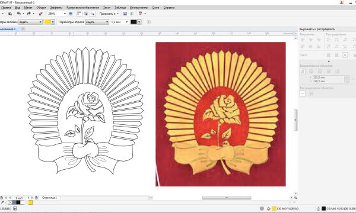The height and width of the screenshot is (213, 356).
Task: Click second top-row distribute icon in docker
Action: (337, 40)
